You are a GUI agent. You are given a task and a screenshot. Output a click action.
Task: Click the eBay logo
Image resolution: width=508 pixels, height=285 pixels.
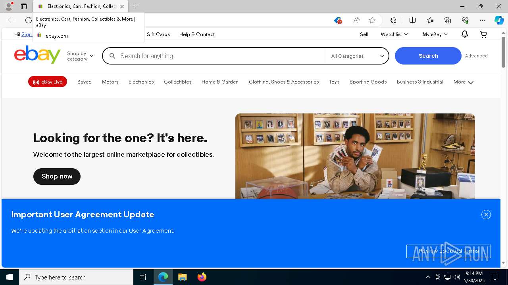click(37, 55)
